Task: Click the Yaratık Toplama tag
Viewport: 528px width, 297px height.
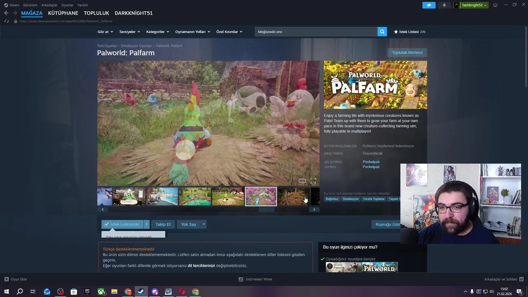Action: (373, 199)
